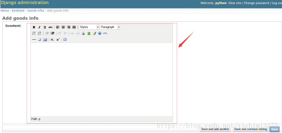Insert an image with the picture icon
The height and width of the screenshot is (133, 282).
coord(89,33)
